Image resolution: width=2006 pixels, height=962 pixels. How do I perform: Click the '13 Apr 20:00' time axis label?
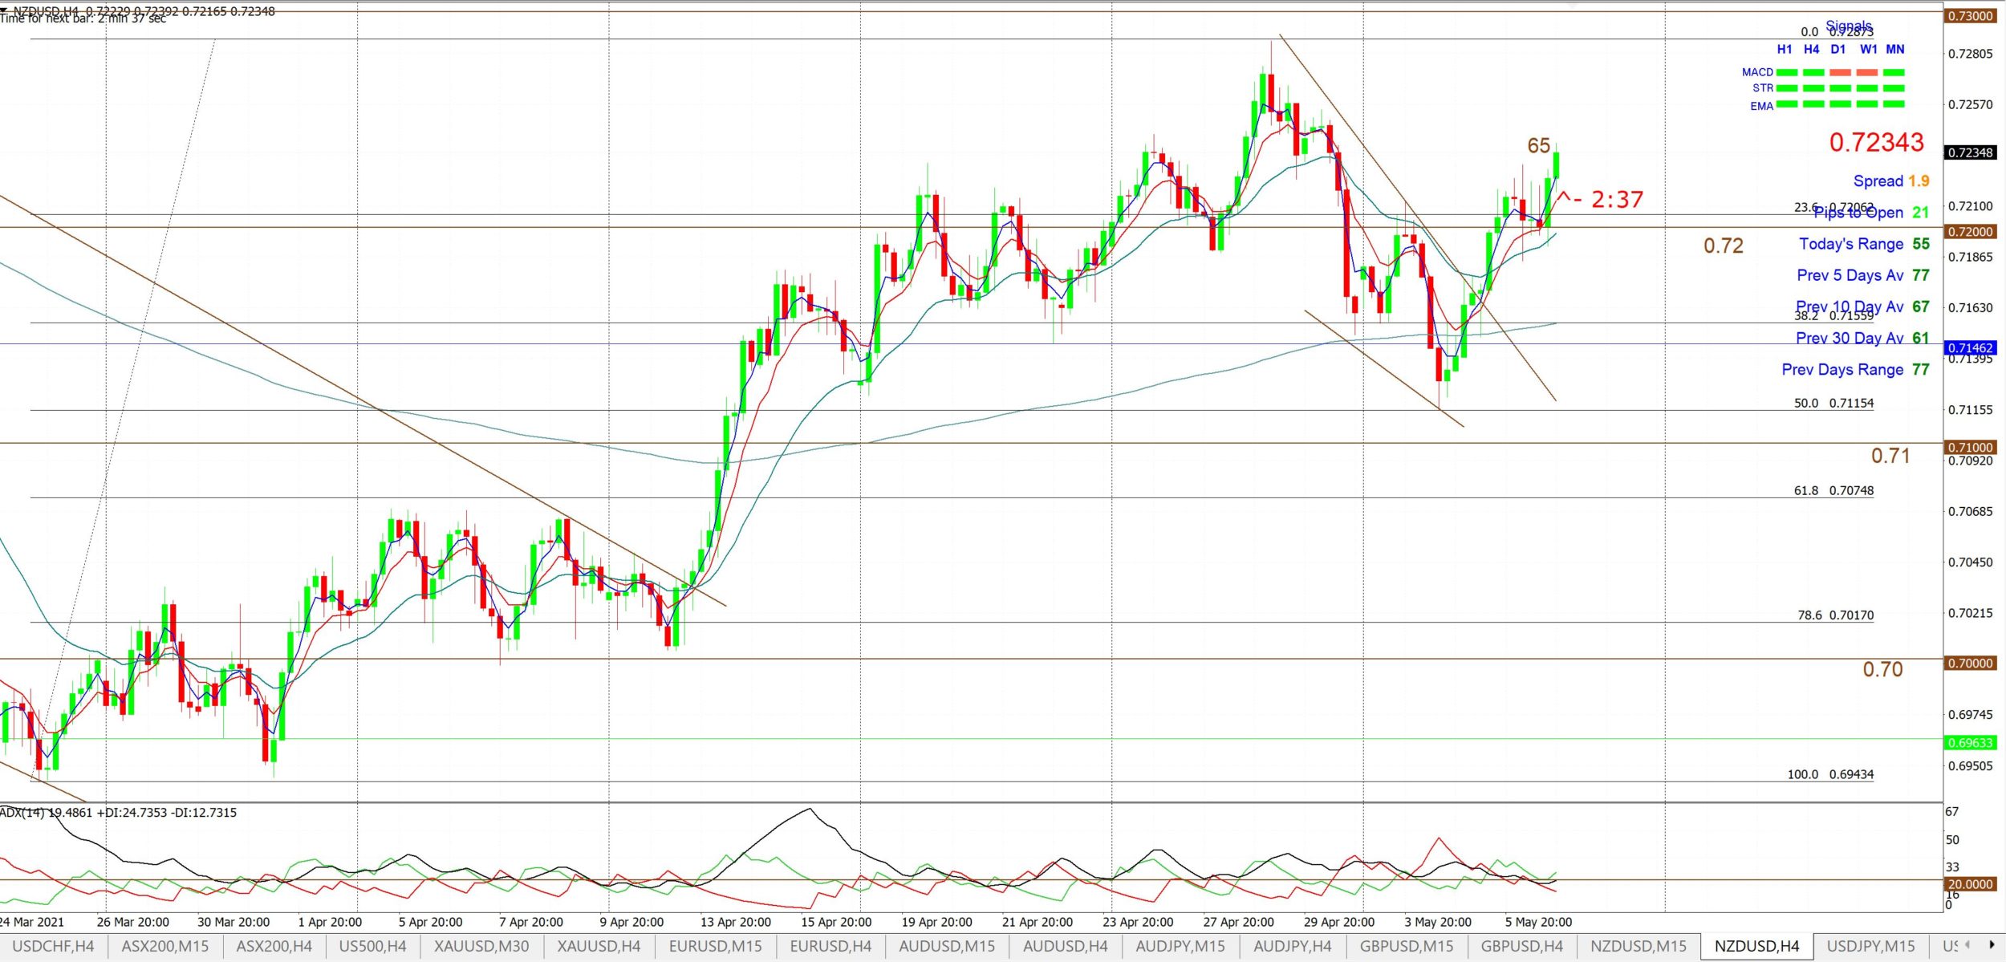(x=735, y=922)
